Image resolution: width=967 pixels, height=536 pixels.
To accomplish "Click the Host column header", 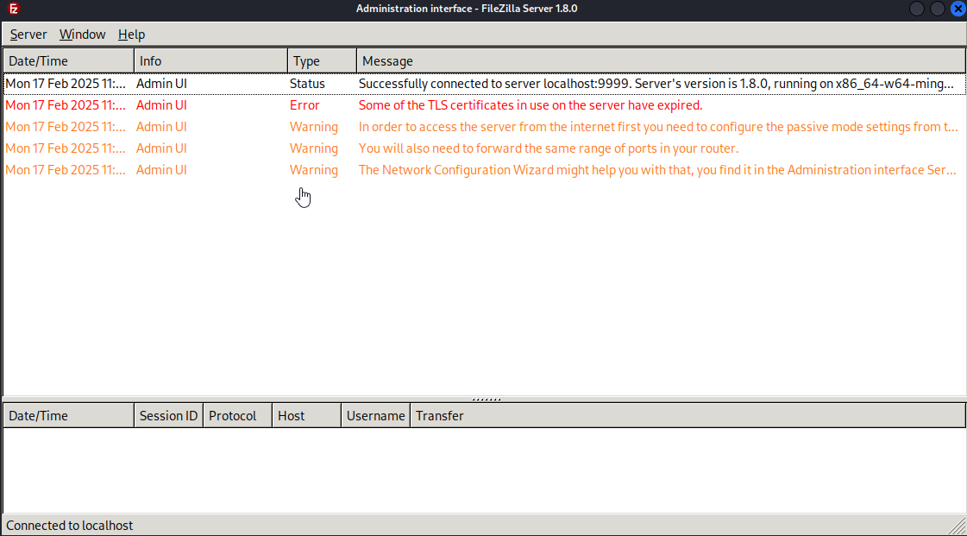I will pos(306,416).
